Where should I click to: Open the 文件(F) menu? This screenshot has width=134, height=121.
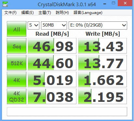(10, 13)
